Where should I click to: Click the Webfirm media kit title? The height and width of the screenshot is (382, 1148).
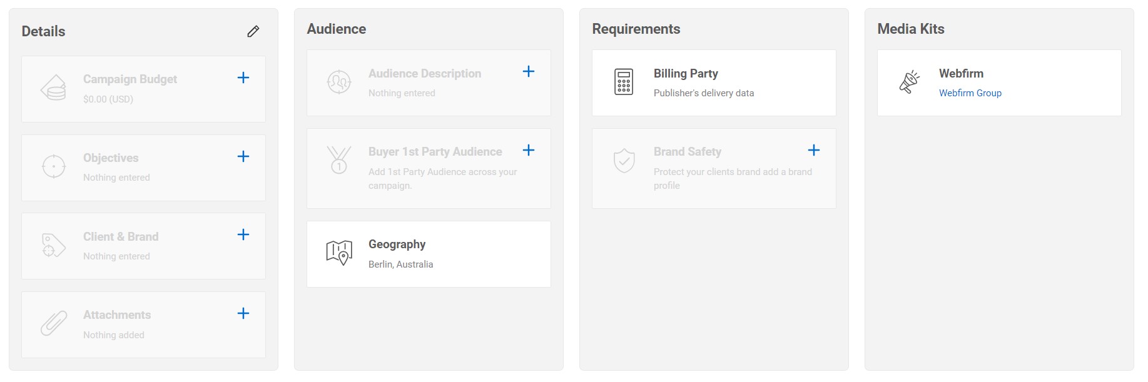tap(961, 74)
